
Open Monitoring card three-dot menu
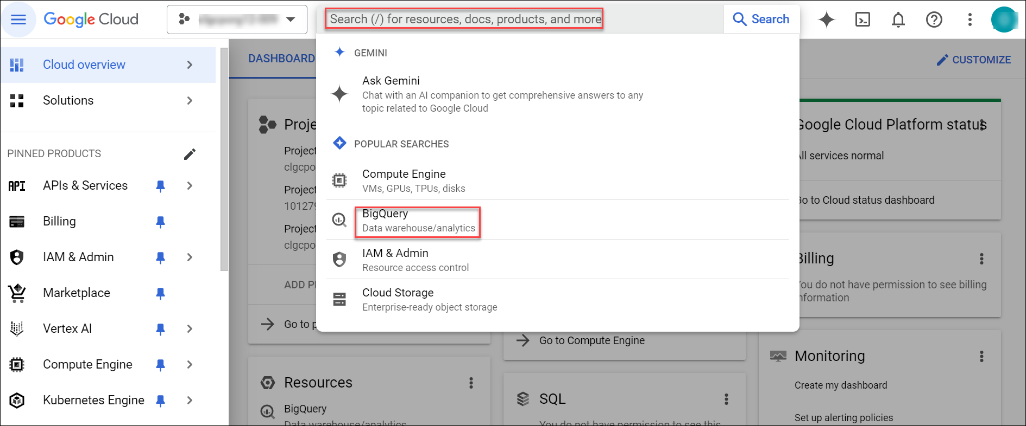point(981,356)
